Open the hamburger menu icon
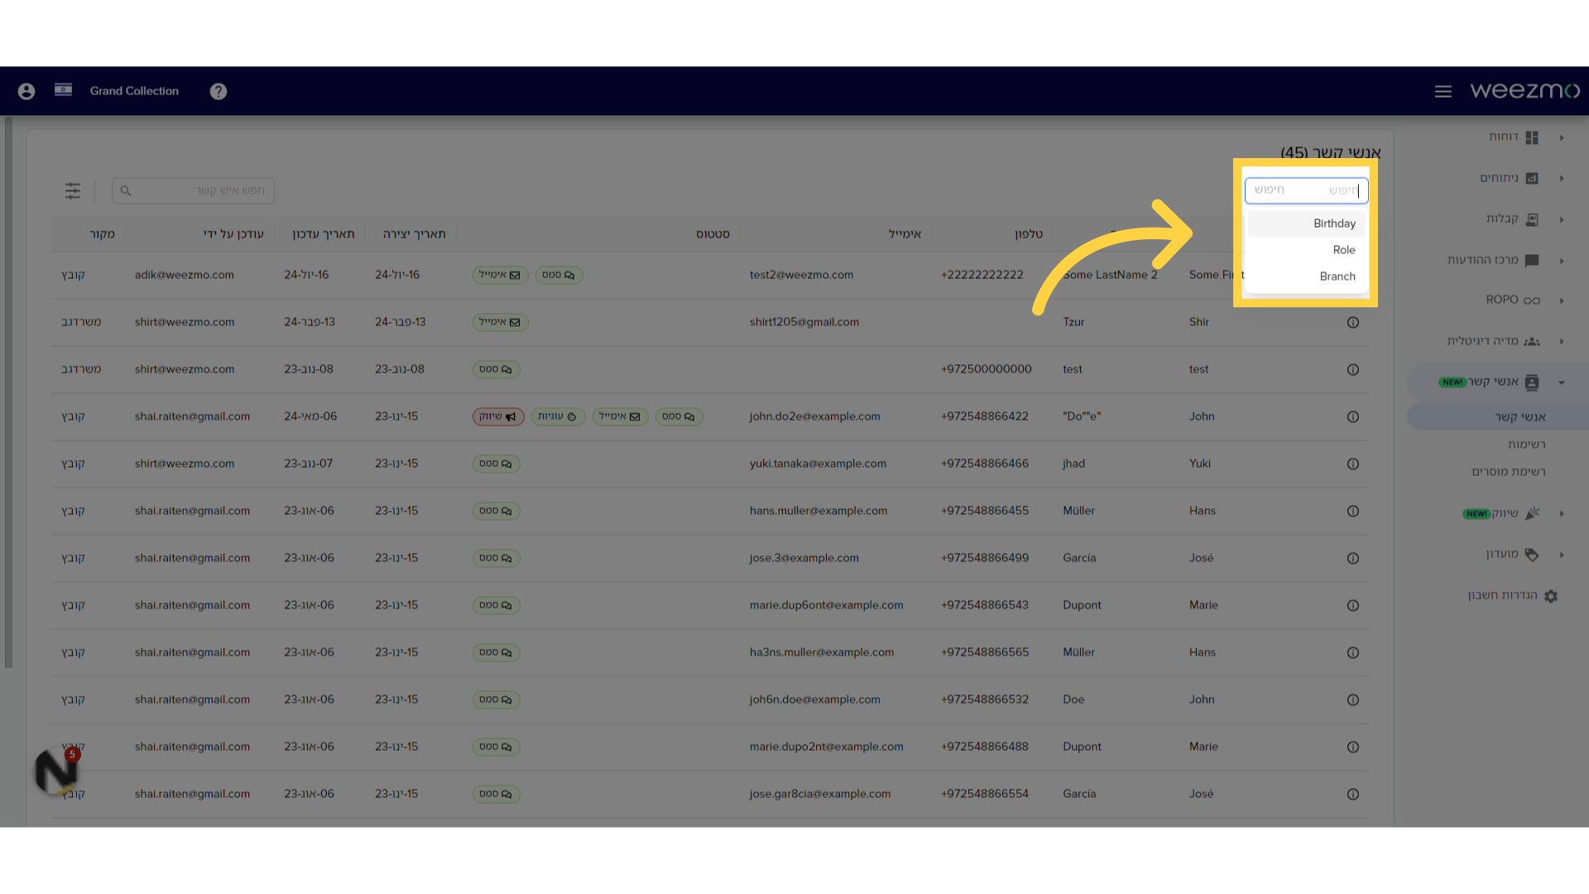Viewport: 1589px width, 894px height. pyautogui.click(x=1443, y=91)
